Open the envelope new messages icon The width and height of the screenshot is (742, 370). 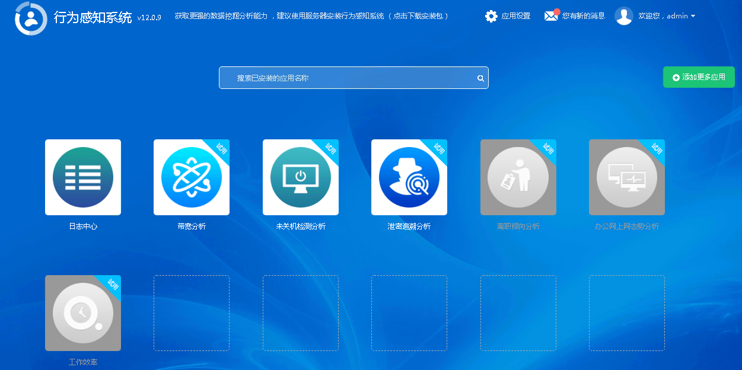point(551,16)
